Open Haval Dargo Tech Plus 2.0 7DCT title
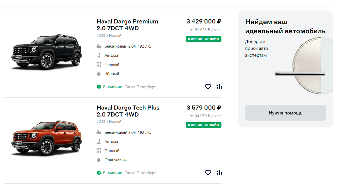 point(128,111)
